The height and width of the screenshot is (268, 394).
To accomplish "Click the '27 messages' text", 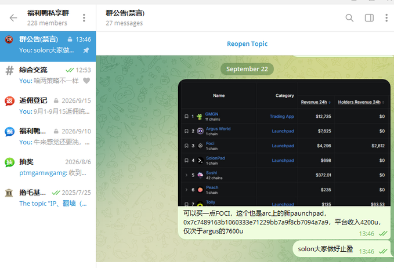I will 124,23.
